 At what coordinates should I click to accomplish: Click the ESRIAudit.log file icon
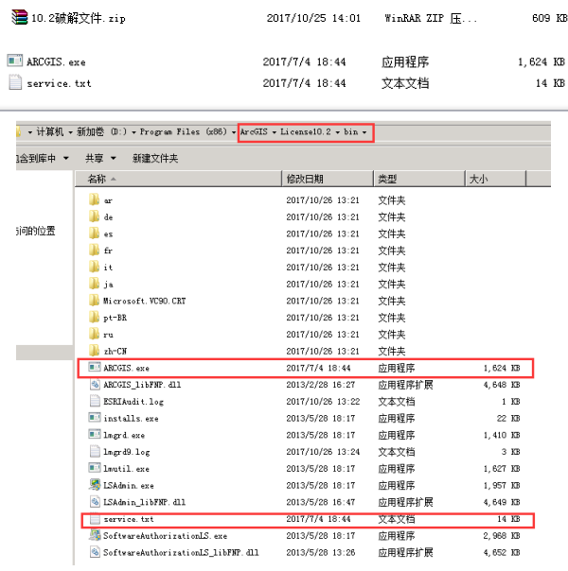pos(95,401)
